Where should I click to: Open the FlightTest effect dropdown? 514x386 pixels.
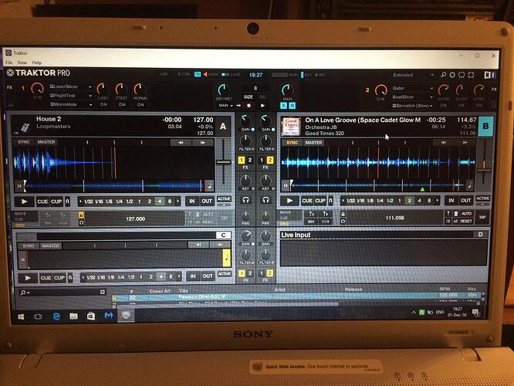coord(90,96)
